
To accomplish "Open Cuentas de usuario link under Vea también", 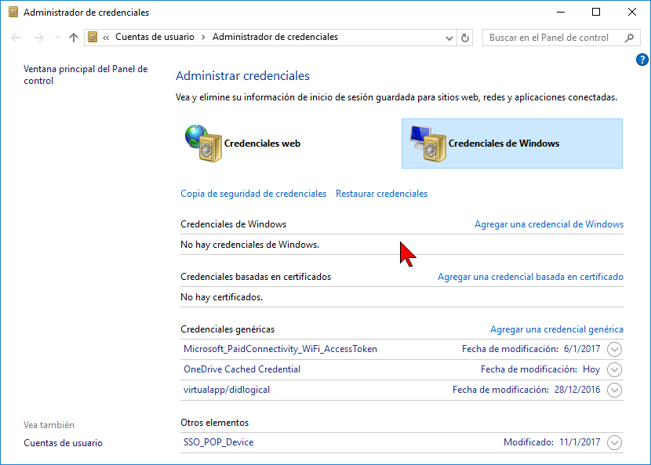I will click(63, 442).
